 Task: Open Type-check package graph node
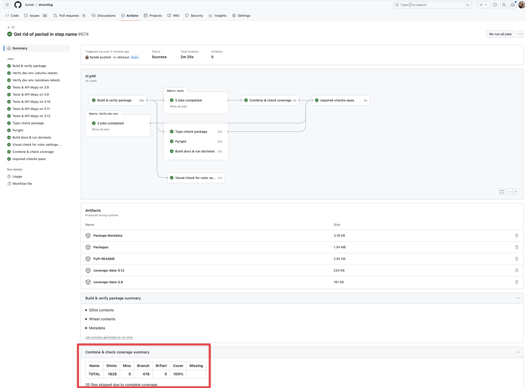196,132
